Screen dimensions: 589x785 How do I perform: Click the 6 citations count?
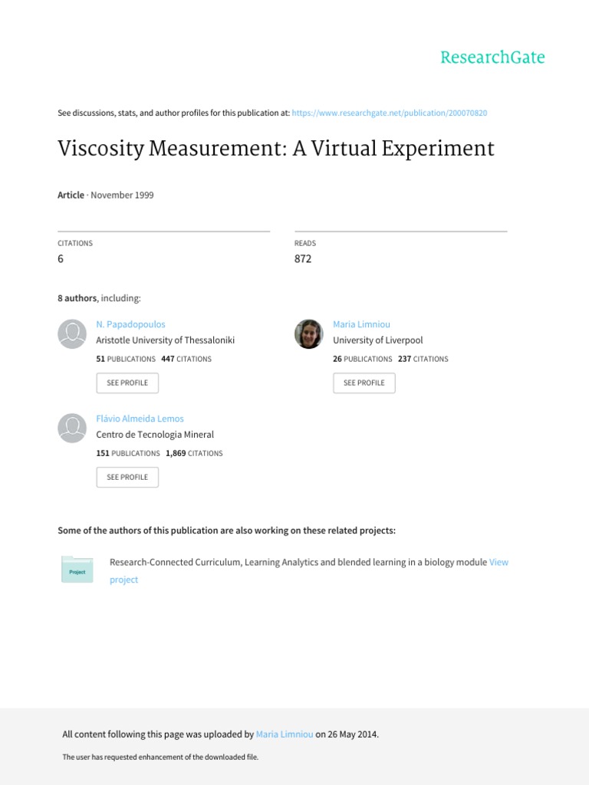click(x=61, y=259)
